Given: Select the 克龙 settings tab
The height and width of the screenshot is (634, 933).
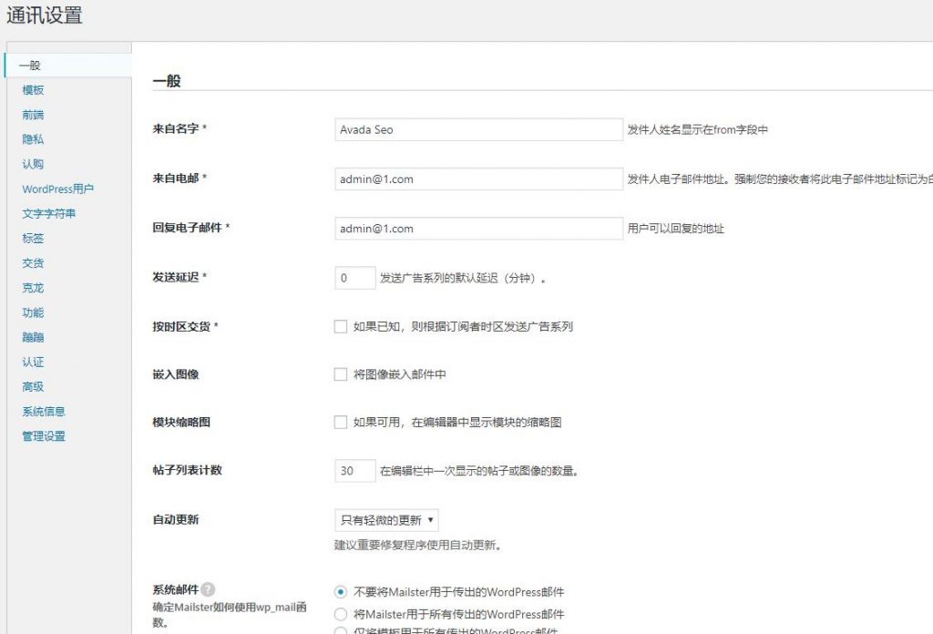Looking at the screenshot, I should 33,288.
